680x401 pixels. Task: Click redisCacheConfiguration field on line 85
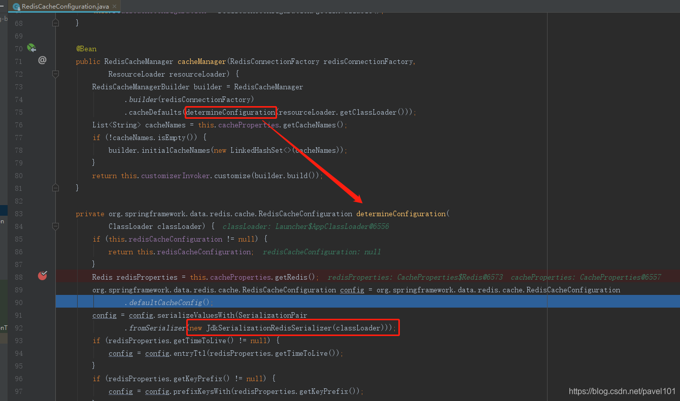tap(176, 239)
